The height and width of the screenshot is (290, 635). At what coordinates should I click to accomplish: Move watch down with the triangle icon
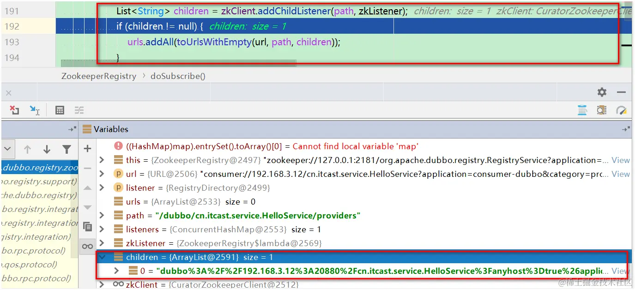pos(87,207)
